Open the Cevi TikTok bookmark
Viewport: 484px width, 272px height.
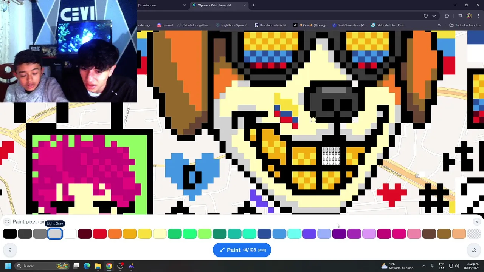[310, 25]
